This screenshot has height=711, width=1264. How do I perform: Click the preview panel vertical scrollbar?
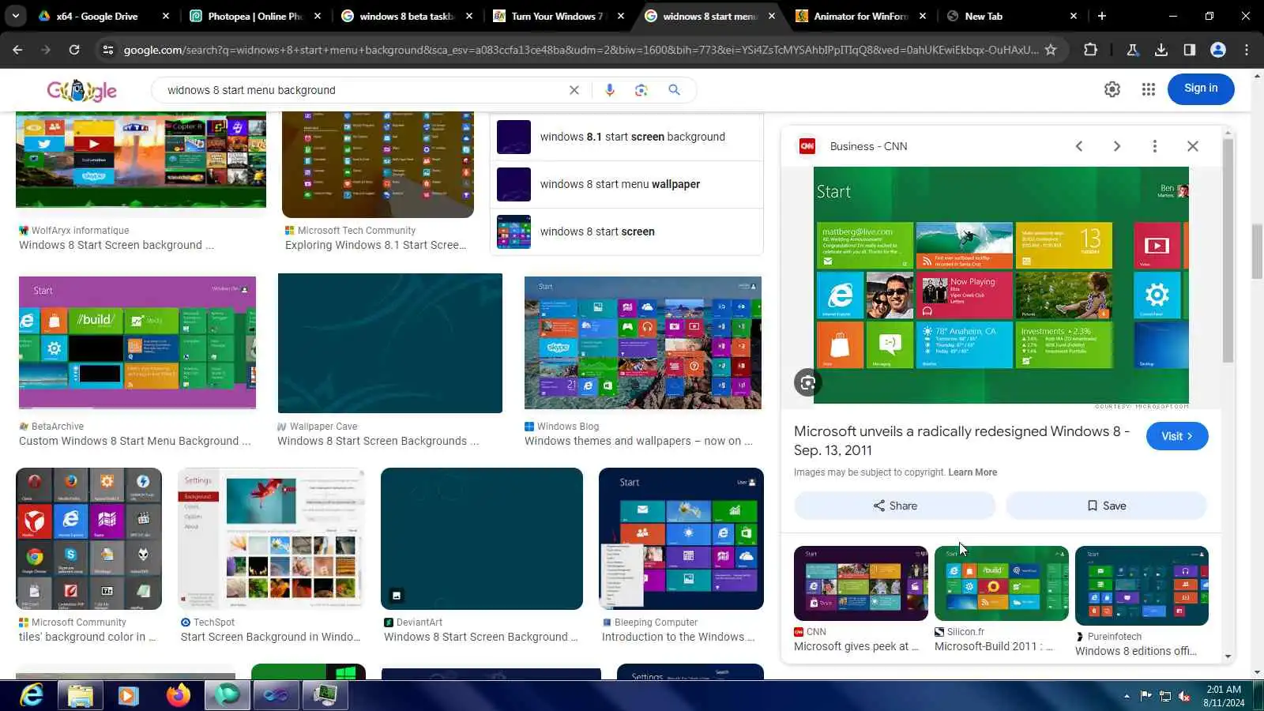click(x=1228, y=251)
